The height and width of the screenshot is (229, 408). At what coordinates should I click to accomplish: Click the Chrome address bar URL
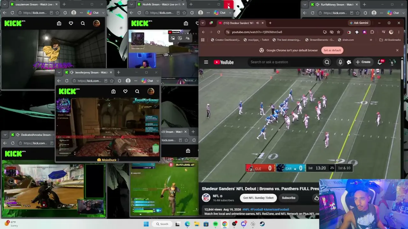(257, 32)
